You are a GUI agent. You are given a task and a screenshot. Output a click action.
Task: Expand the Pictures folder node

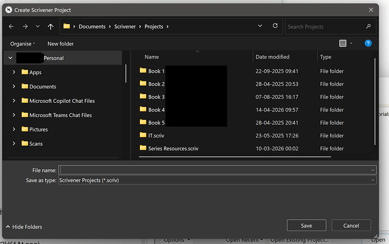[14, 129]
